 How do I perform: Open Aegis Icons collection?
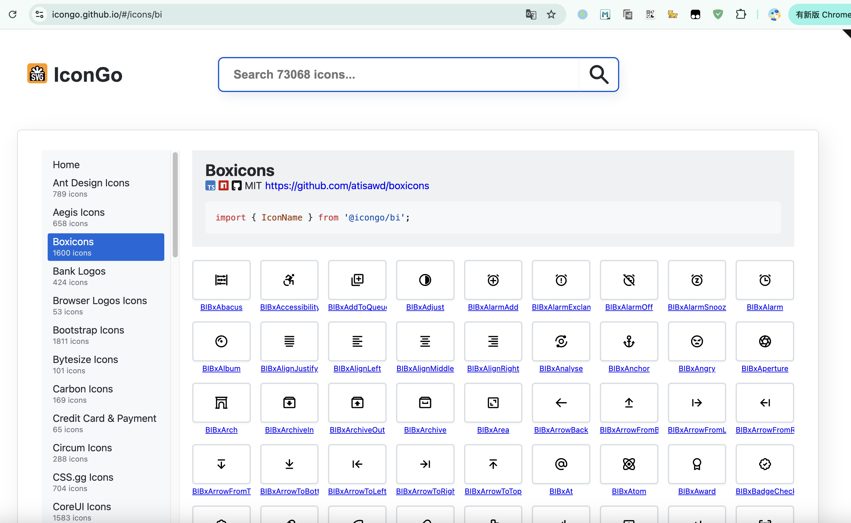click(106, 218)
